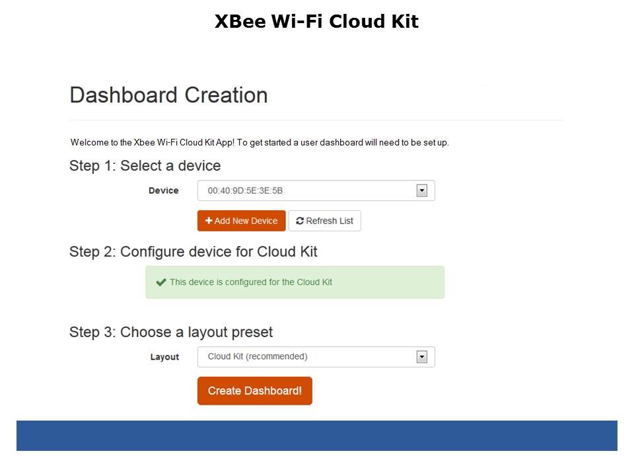Select the "Step 1: Select a device" heading
Image resolution: width=634 pixels, height=476 pixels.
pos(145,165)
